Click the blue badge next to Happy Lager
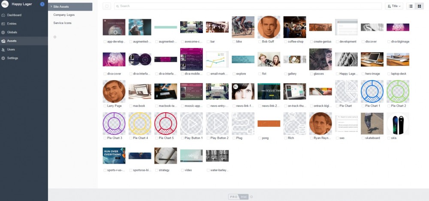This screenshot has height=201, width=429. point(42,4)
